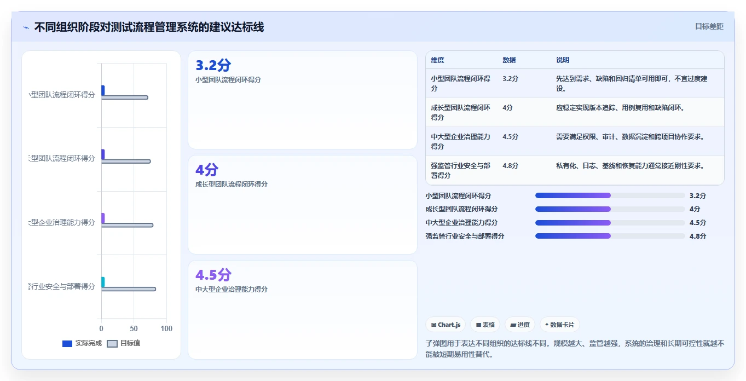
Task: Click description starting 私有化、日志、基线
Action: [630, 166]
